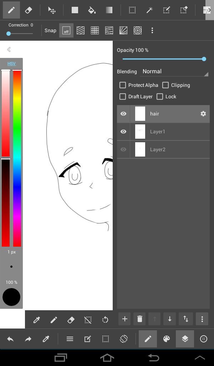Viewport: 214px width, 366px height.
Task: Show Layer2 with eye icon
Action: tap(123, 149)
